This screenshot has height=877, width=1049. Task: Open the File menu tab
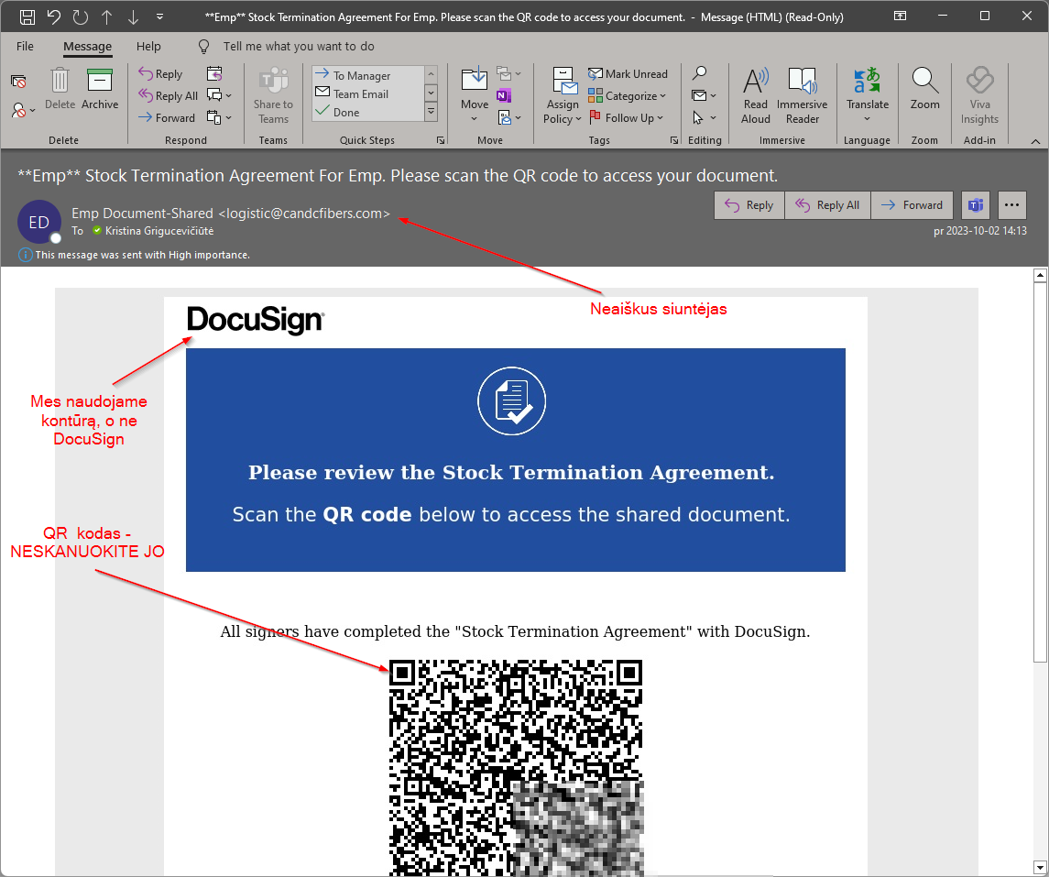click(x=25, y=46)
